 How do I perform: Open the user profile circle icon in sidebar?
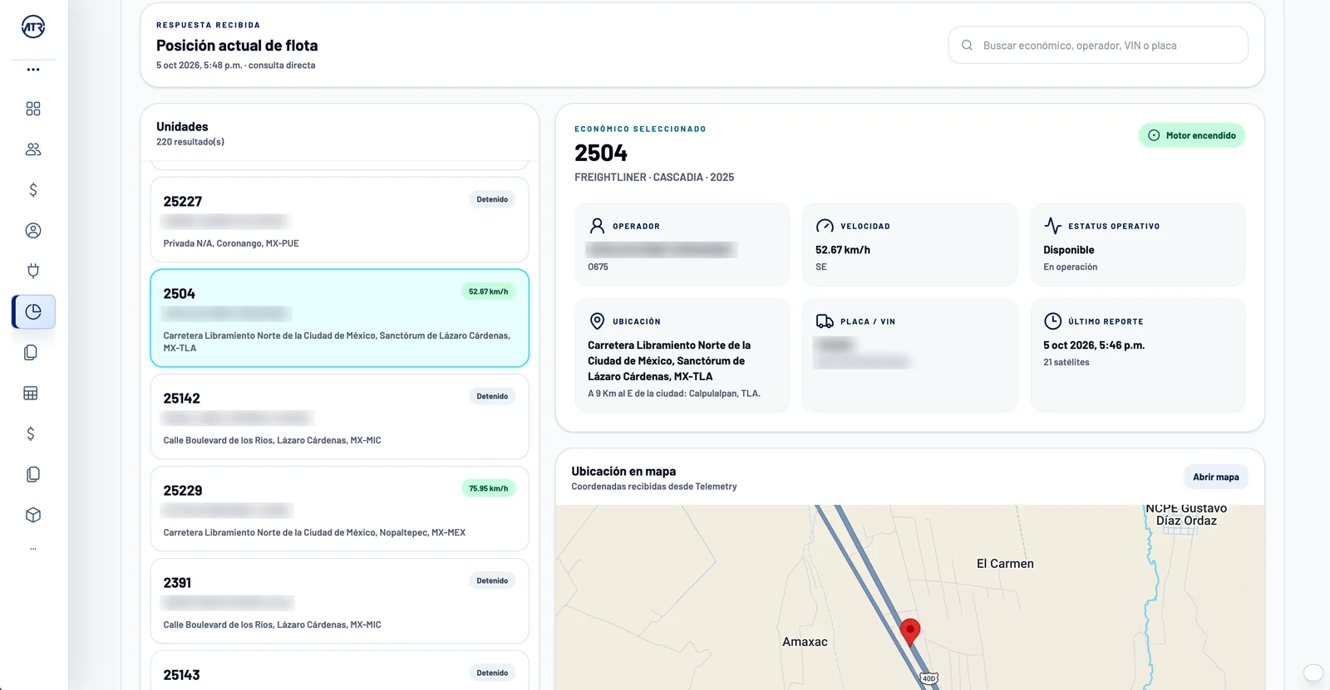(33, 231)
